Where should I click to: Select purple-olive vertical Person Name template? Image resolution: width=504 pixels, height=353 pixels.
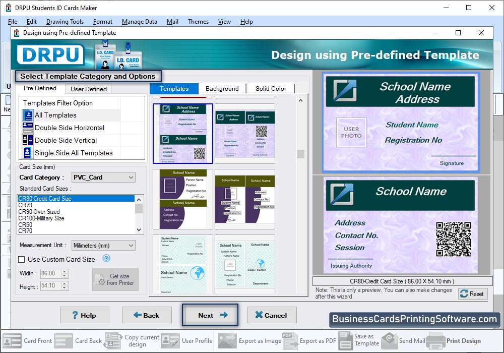coord(183,199)
